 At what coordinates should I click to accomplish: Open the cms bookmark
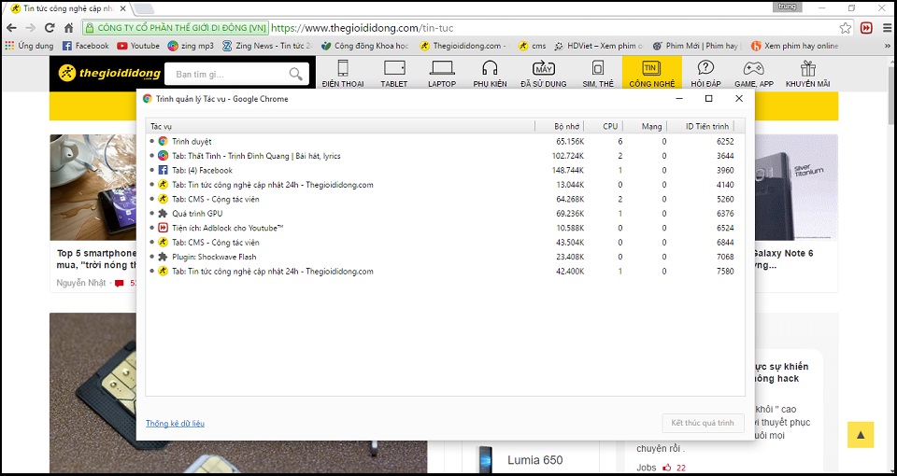[532, 46]
